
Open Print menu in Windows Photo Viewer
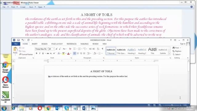14,7
